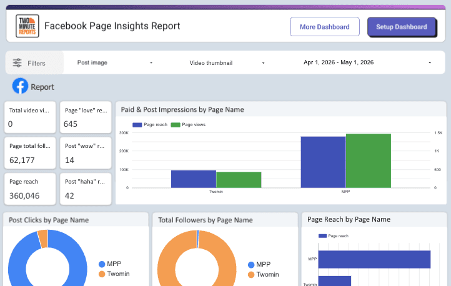Image resolution: width=451 pixels, height=286 pixels.
Task: Click the green Page views legend swatch
Action: coord(176,125)
